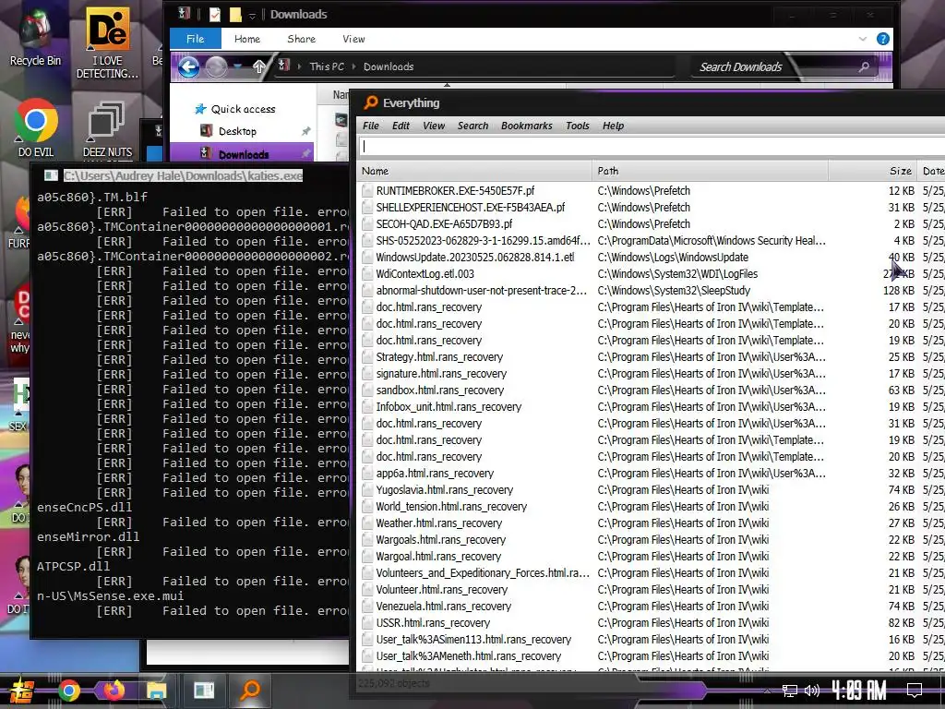
Task: Click the forward arrow in Downloads explorer
Action: coord(216,66)
